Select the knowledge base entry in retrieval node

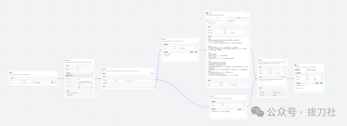[79, 76]
